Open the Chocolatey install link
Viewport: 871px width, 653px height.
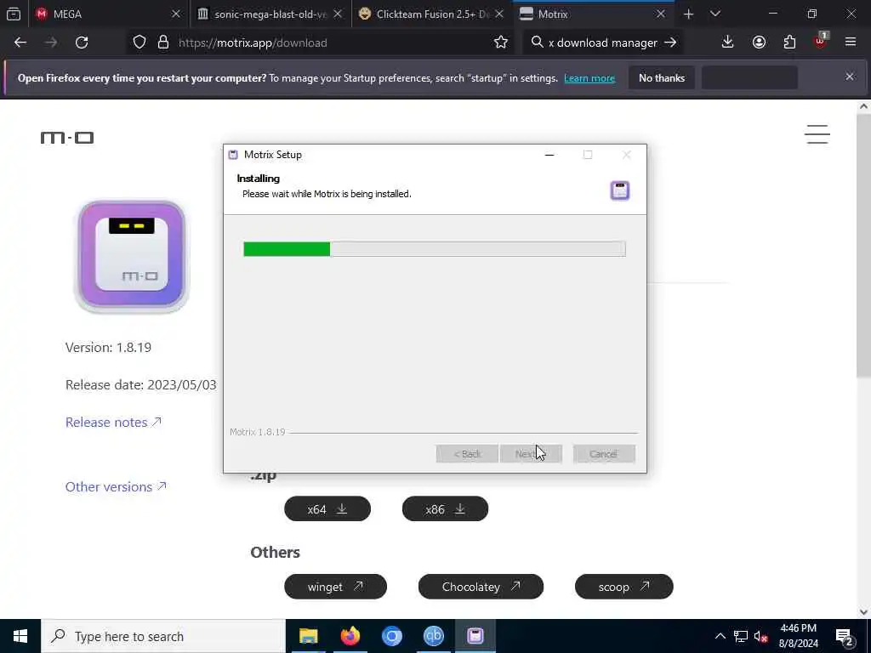point(481,587)
